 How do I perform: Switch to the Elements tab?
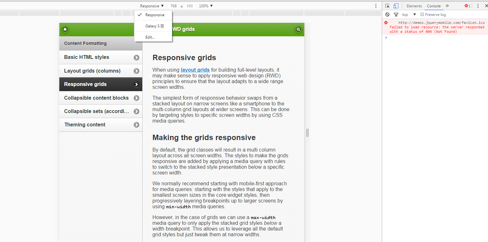[414, 6]
